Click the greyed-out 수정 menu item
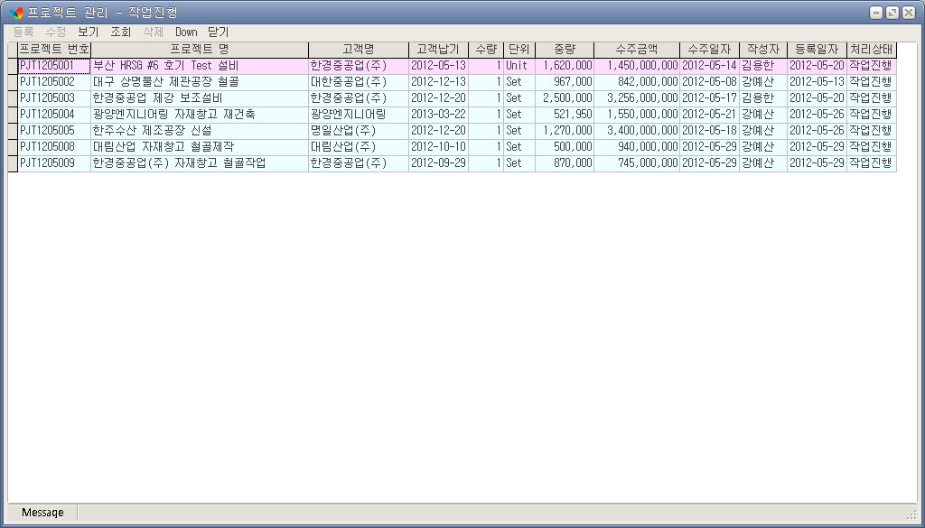This screenshot has width=925, height=528. click(55, 32)
